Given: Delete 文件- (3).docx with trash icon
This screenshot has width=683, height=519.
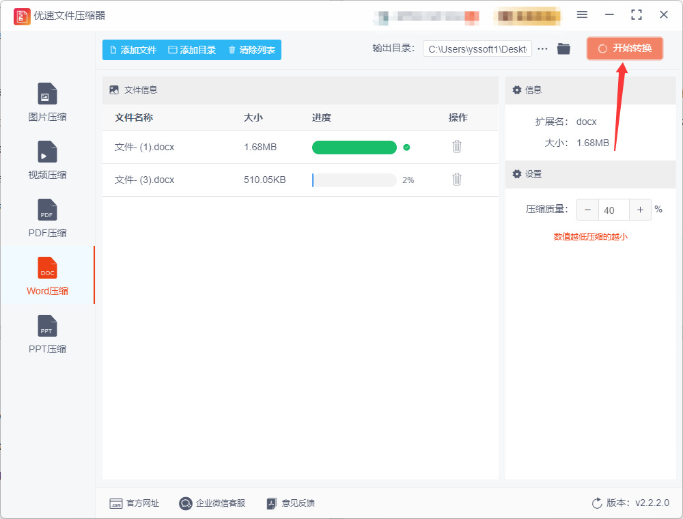Looking at the screenshot, I should 456,180.
